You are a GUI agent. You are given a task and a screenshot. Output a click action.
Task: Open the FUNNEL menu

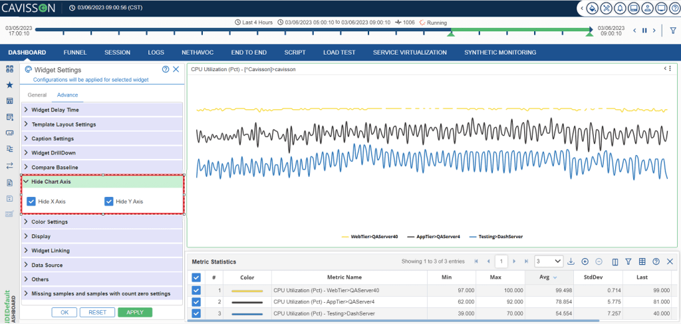tap(75, 53)
